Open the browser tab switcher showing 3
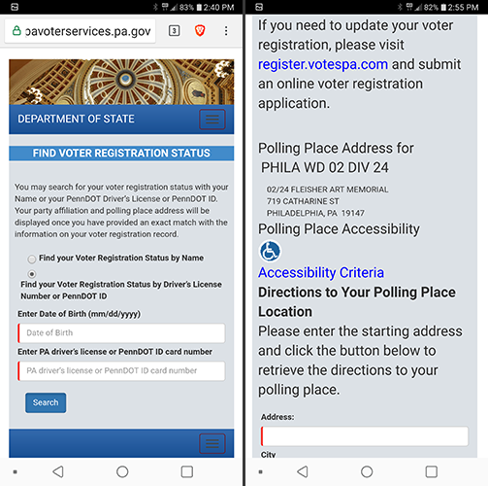This screenshot has width=488, height=486. click(x=174, y=31)
